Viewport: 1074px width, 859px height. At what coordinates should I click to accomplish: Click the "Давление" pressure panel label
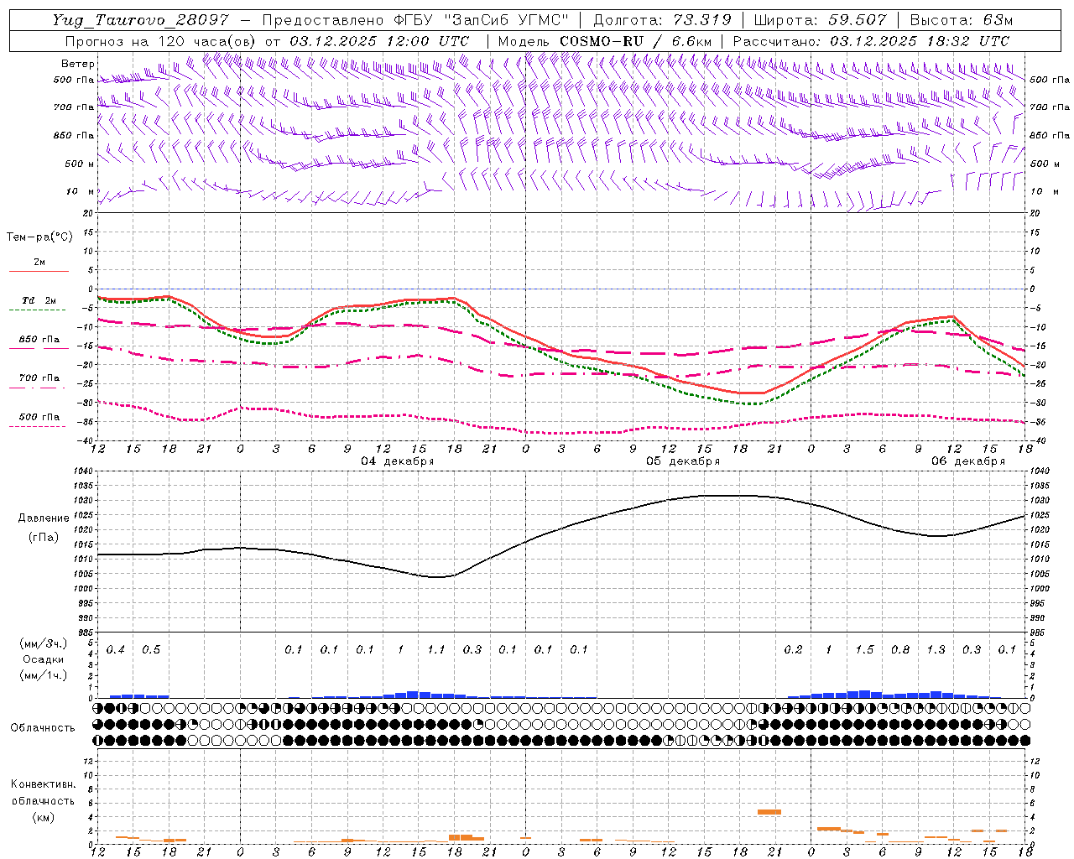tap(44, 518)
